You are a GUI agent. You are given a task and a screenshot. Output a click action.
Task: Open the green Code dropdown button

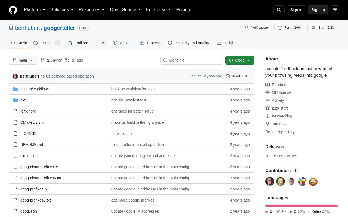240,60
